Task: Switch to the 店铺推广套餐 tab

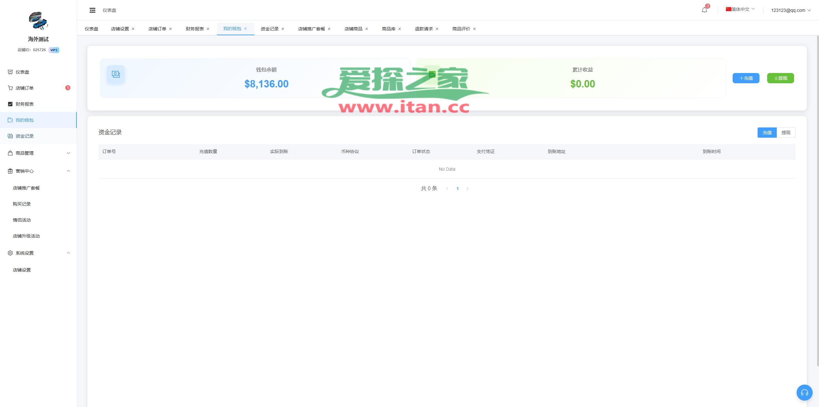Action: (x=312, y=29)
